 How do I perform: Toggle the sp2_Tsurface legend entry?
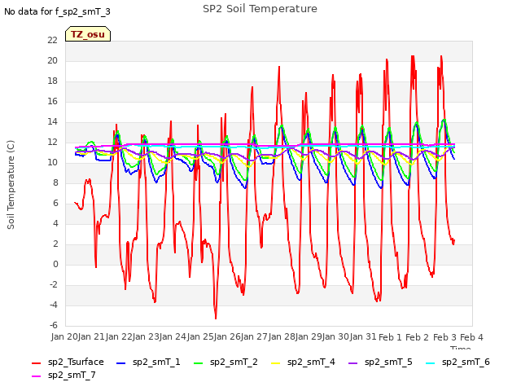(x=68, y=362)
